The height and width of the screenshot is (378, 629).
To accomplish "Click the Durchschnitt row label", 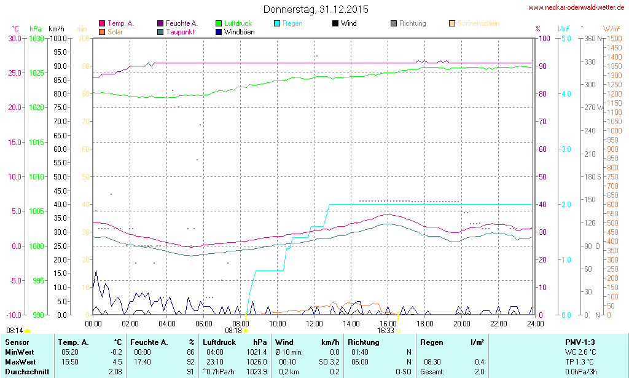I will 25,372.
